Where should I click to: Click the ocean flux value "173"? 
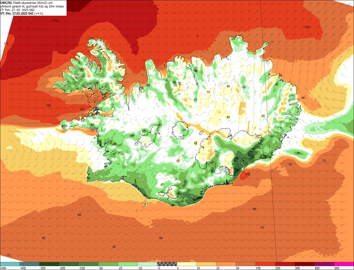(6, 44)
